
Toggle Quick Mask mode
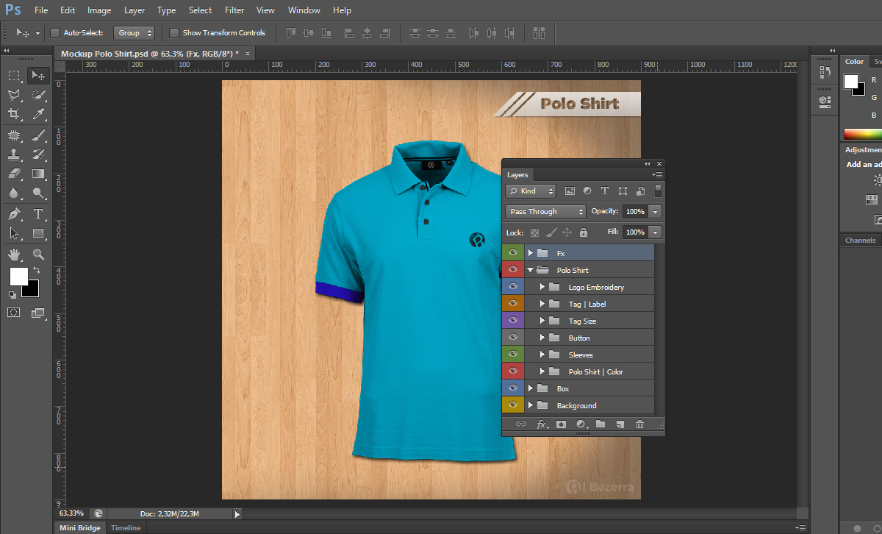[14, 313]
